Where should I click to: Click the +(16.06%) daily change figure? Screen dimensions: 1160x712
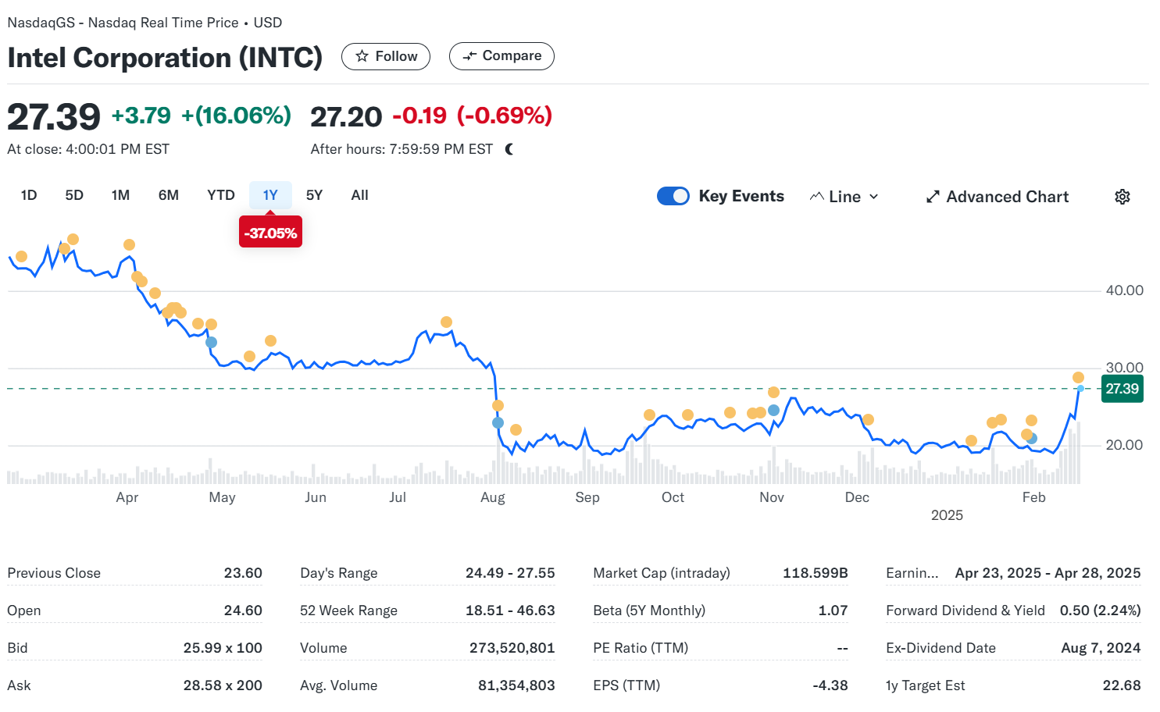click(x=237, y=116)
